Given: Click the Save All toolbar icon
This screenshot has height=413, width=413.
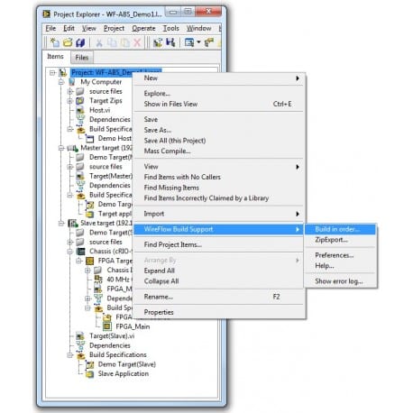Looking at the screenshot, I should coord(80,42).
